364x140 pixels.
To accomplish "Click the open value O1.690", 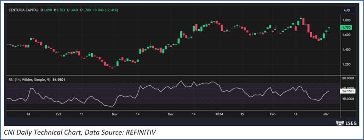I will [x=46, y=10].
